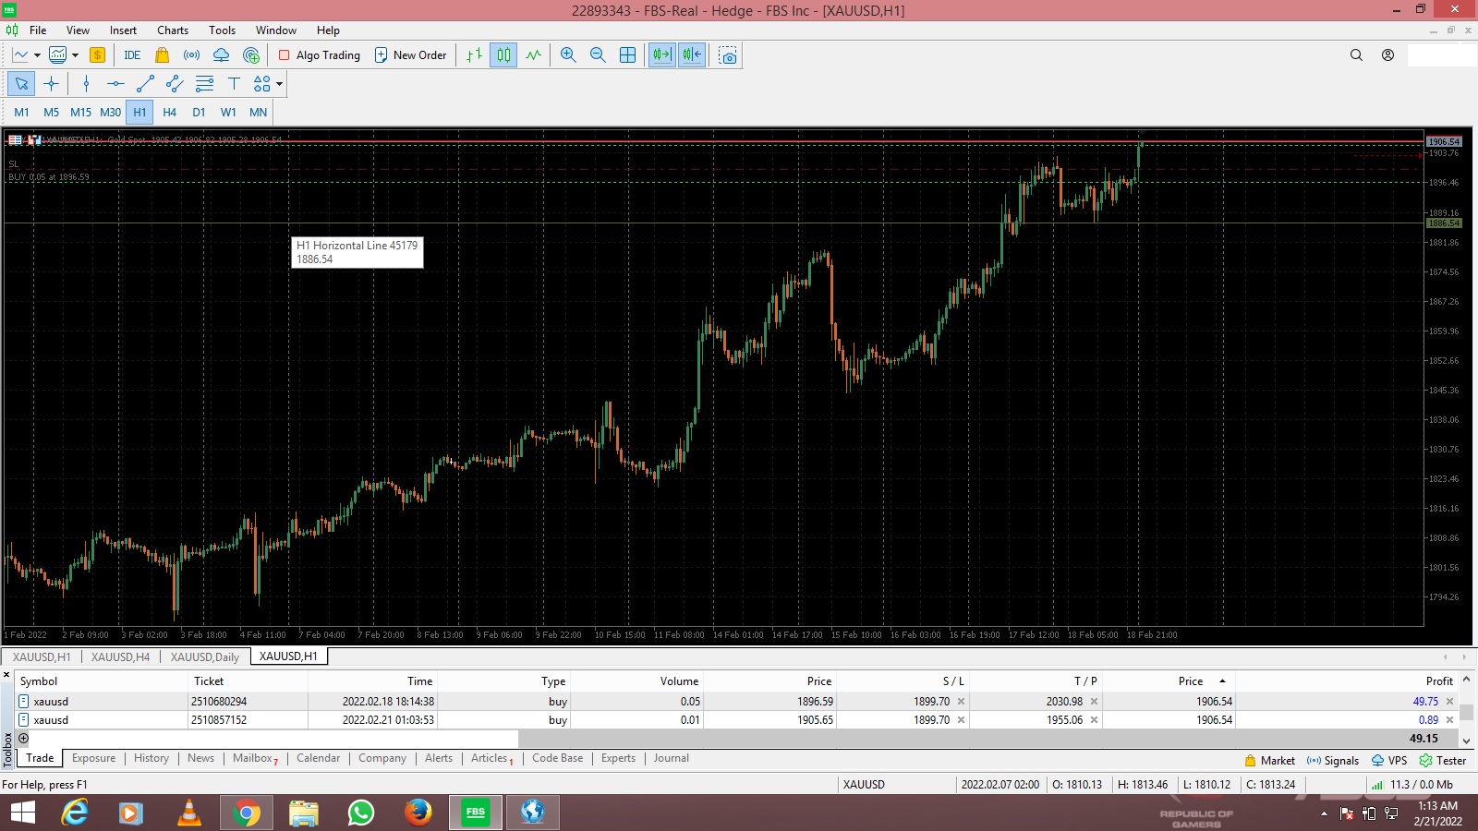
Task: Expand the profiles dropdown arrow
Action: [x=75, y=55]
